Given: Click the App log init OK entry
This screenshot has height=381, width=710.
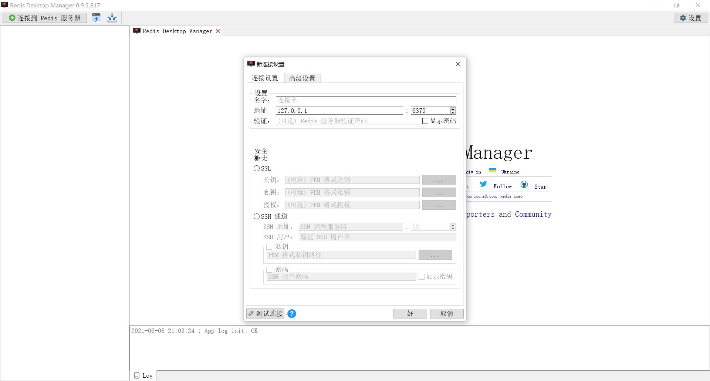Looking at the screenshot, I should click(195, 331).
